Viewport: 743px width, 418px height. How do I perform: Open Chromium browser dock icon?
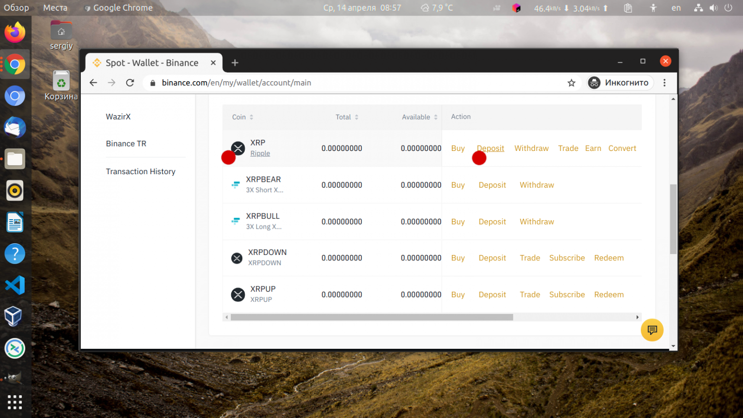[15, 96]
